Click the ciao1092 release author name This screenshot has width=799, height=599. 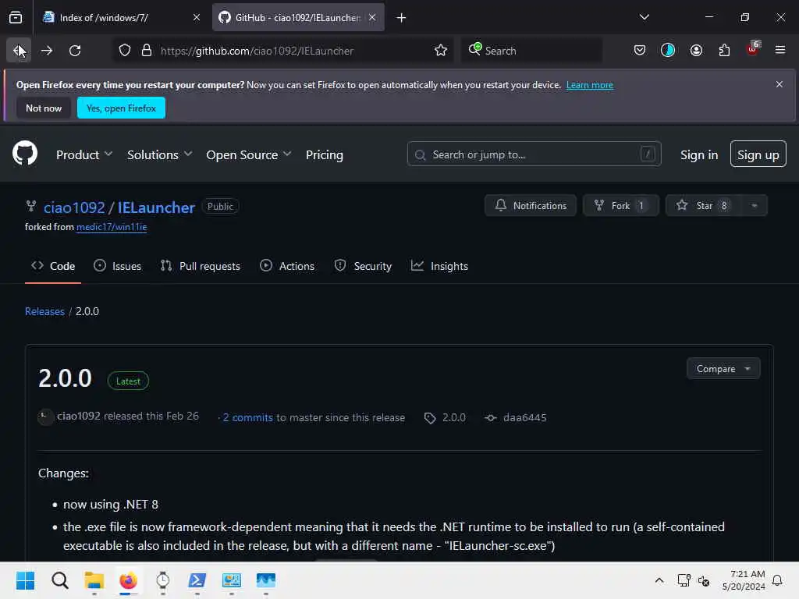click(x=79, y=416)
